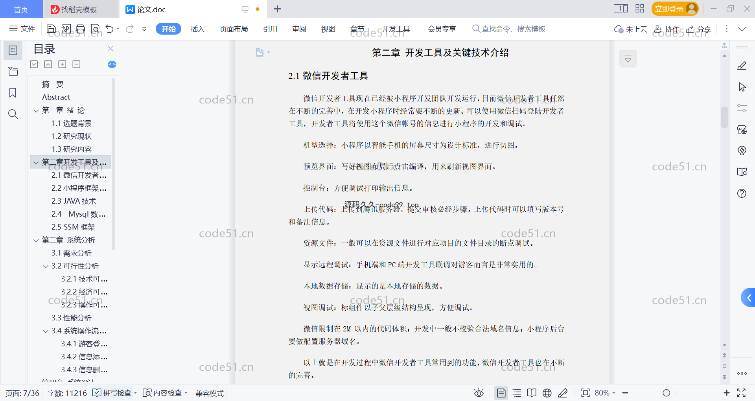Switch to reading view book icon
The height and width of the screenshot is (401, 755).
[x=532, y=393]
